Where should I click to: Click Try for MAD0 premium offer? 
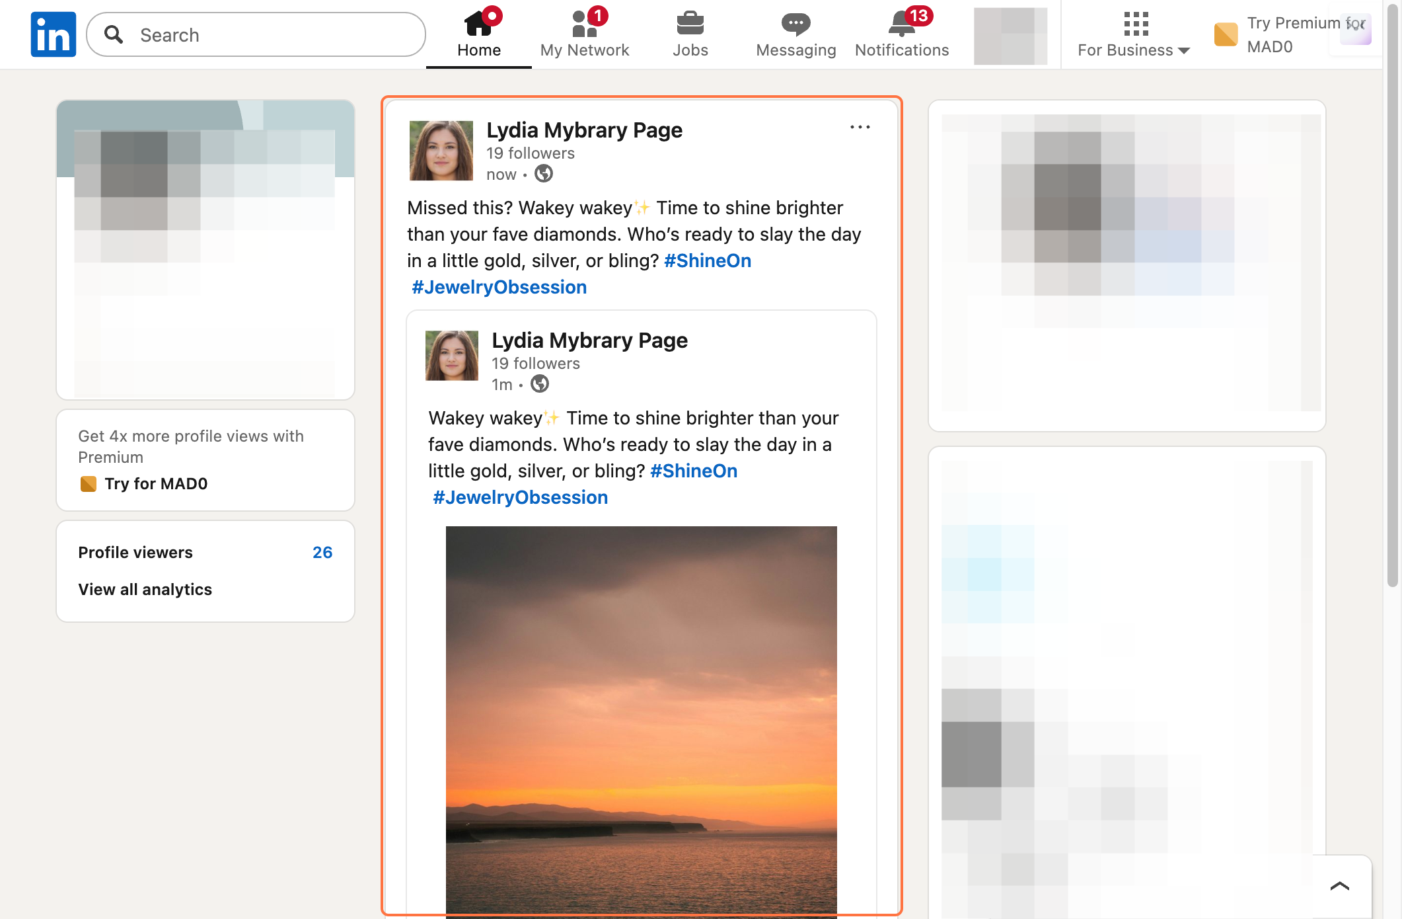[156, 484]
